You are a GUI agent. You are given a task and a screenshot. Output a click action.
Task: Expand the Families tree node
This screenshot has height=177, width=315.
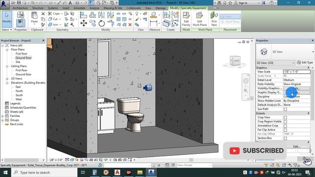click(x=2, y=116)
